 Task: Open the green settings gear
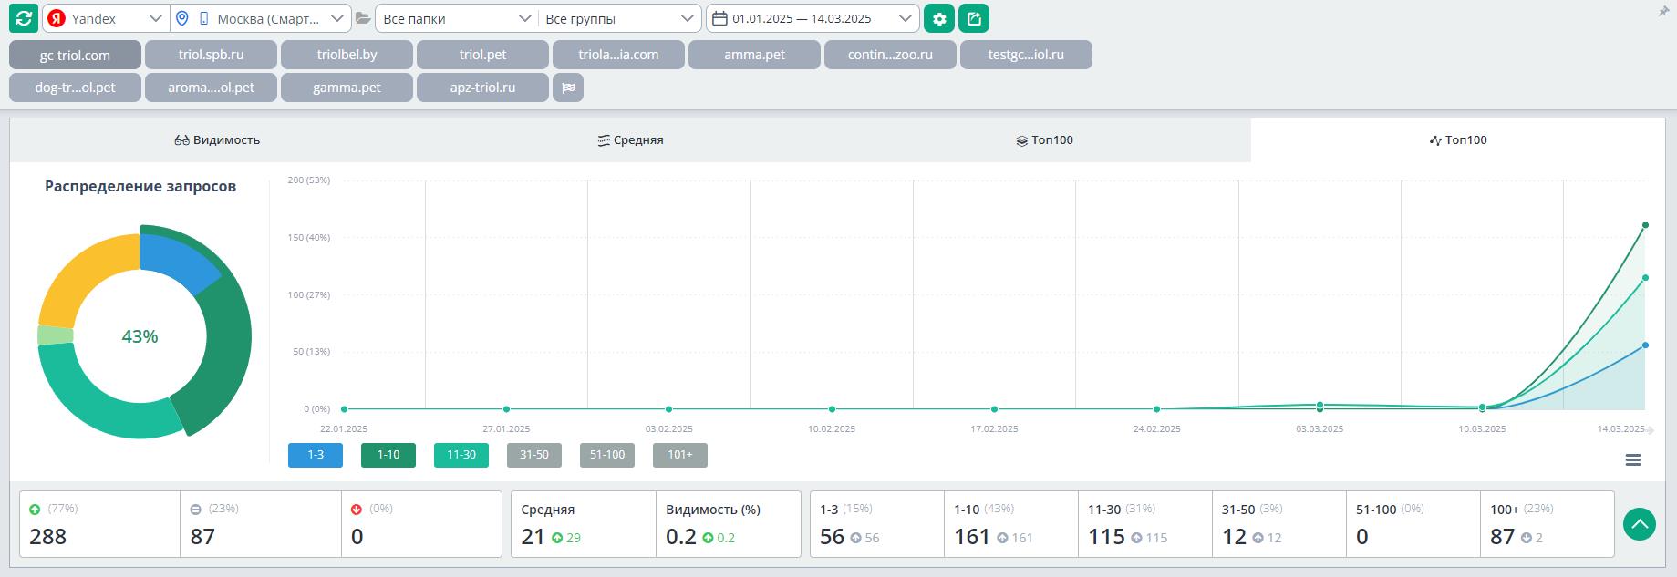[x=939, y=18]
